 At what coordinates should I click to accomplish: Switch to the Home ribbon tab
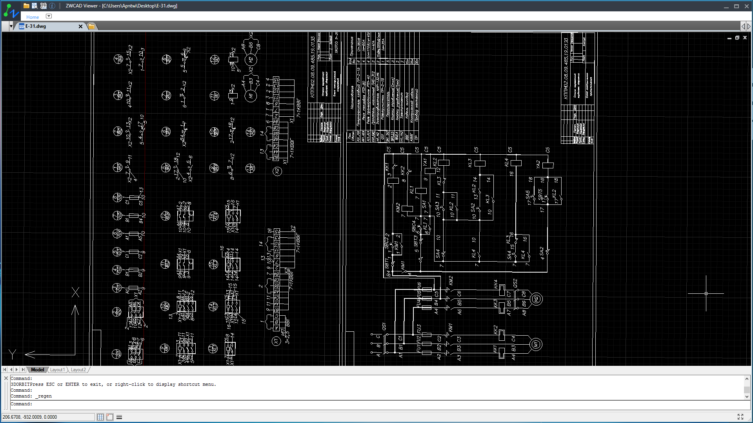33,17
